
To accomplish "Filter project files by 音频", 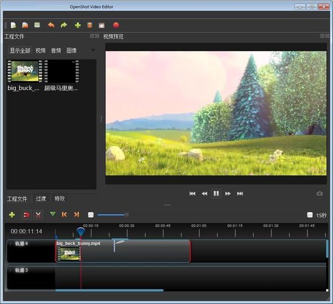I will pyautogui.click(x=56, y=50).
